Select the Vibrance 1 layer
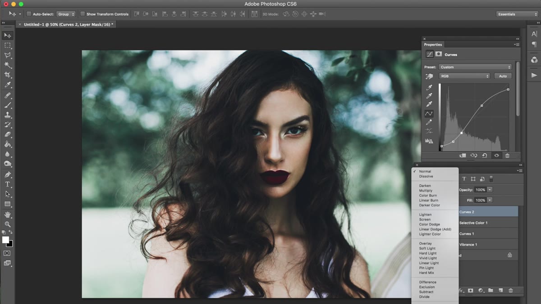541x304 pixels. tap(488, 244)
